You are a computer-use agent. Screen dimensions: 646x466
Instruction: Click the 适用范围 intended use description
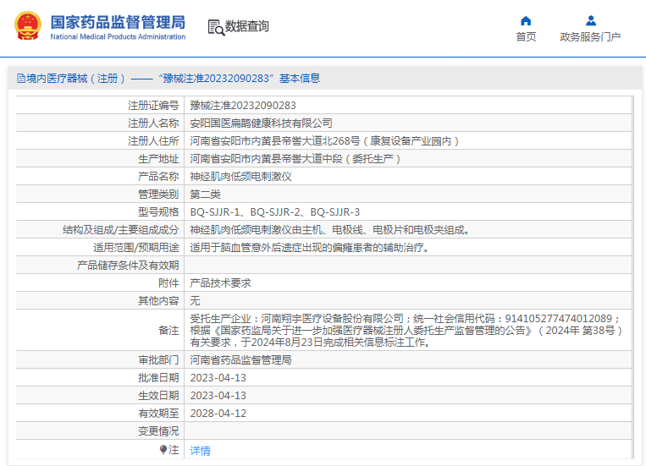click(310, 248)
